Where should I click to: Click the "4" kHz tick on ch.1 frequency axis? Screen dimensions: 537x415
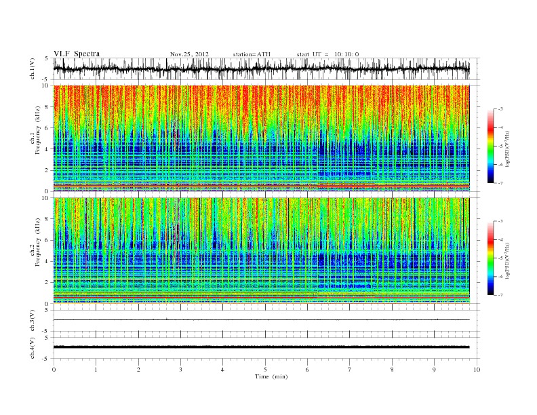(x=47, y=149)
